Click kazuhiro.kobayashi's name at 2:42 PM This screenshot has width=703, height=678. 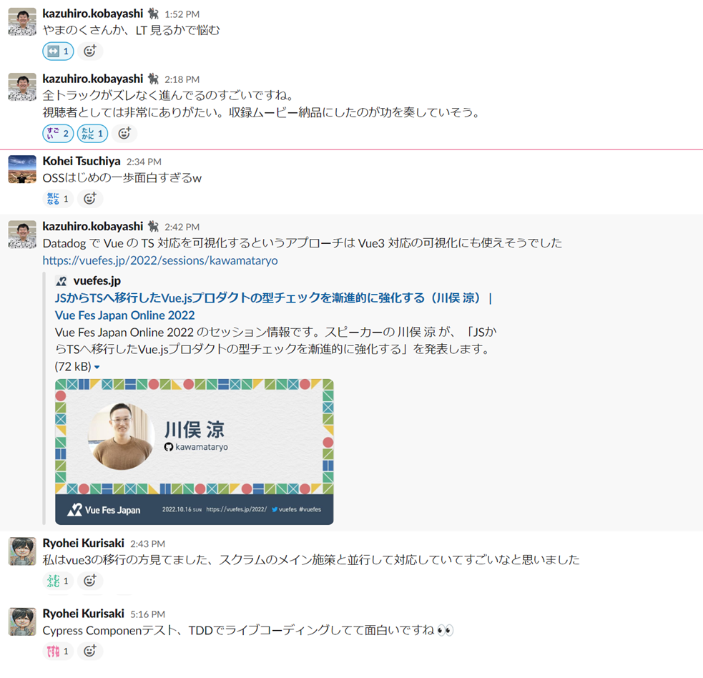[x=93, y=227]
